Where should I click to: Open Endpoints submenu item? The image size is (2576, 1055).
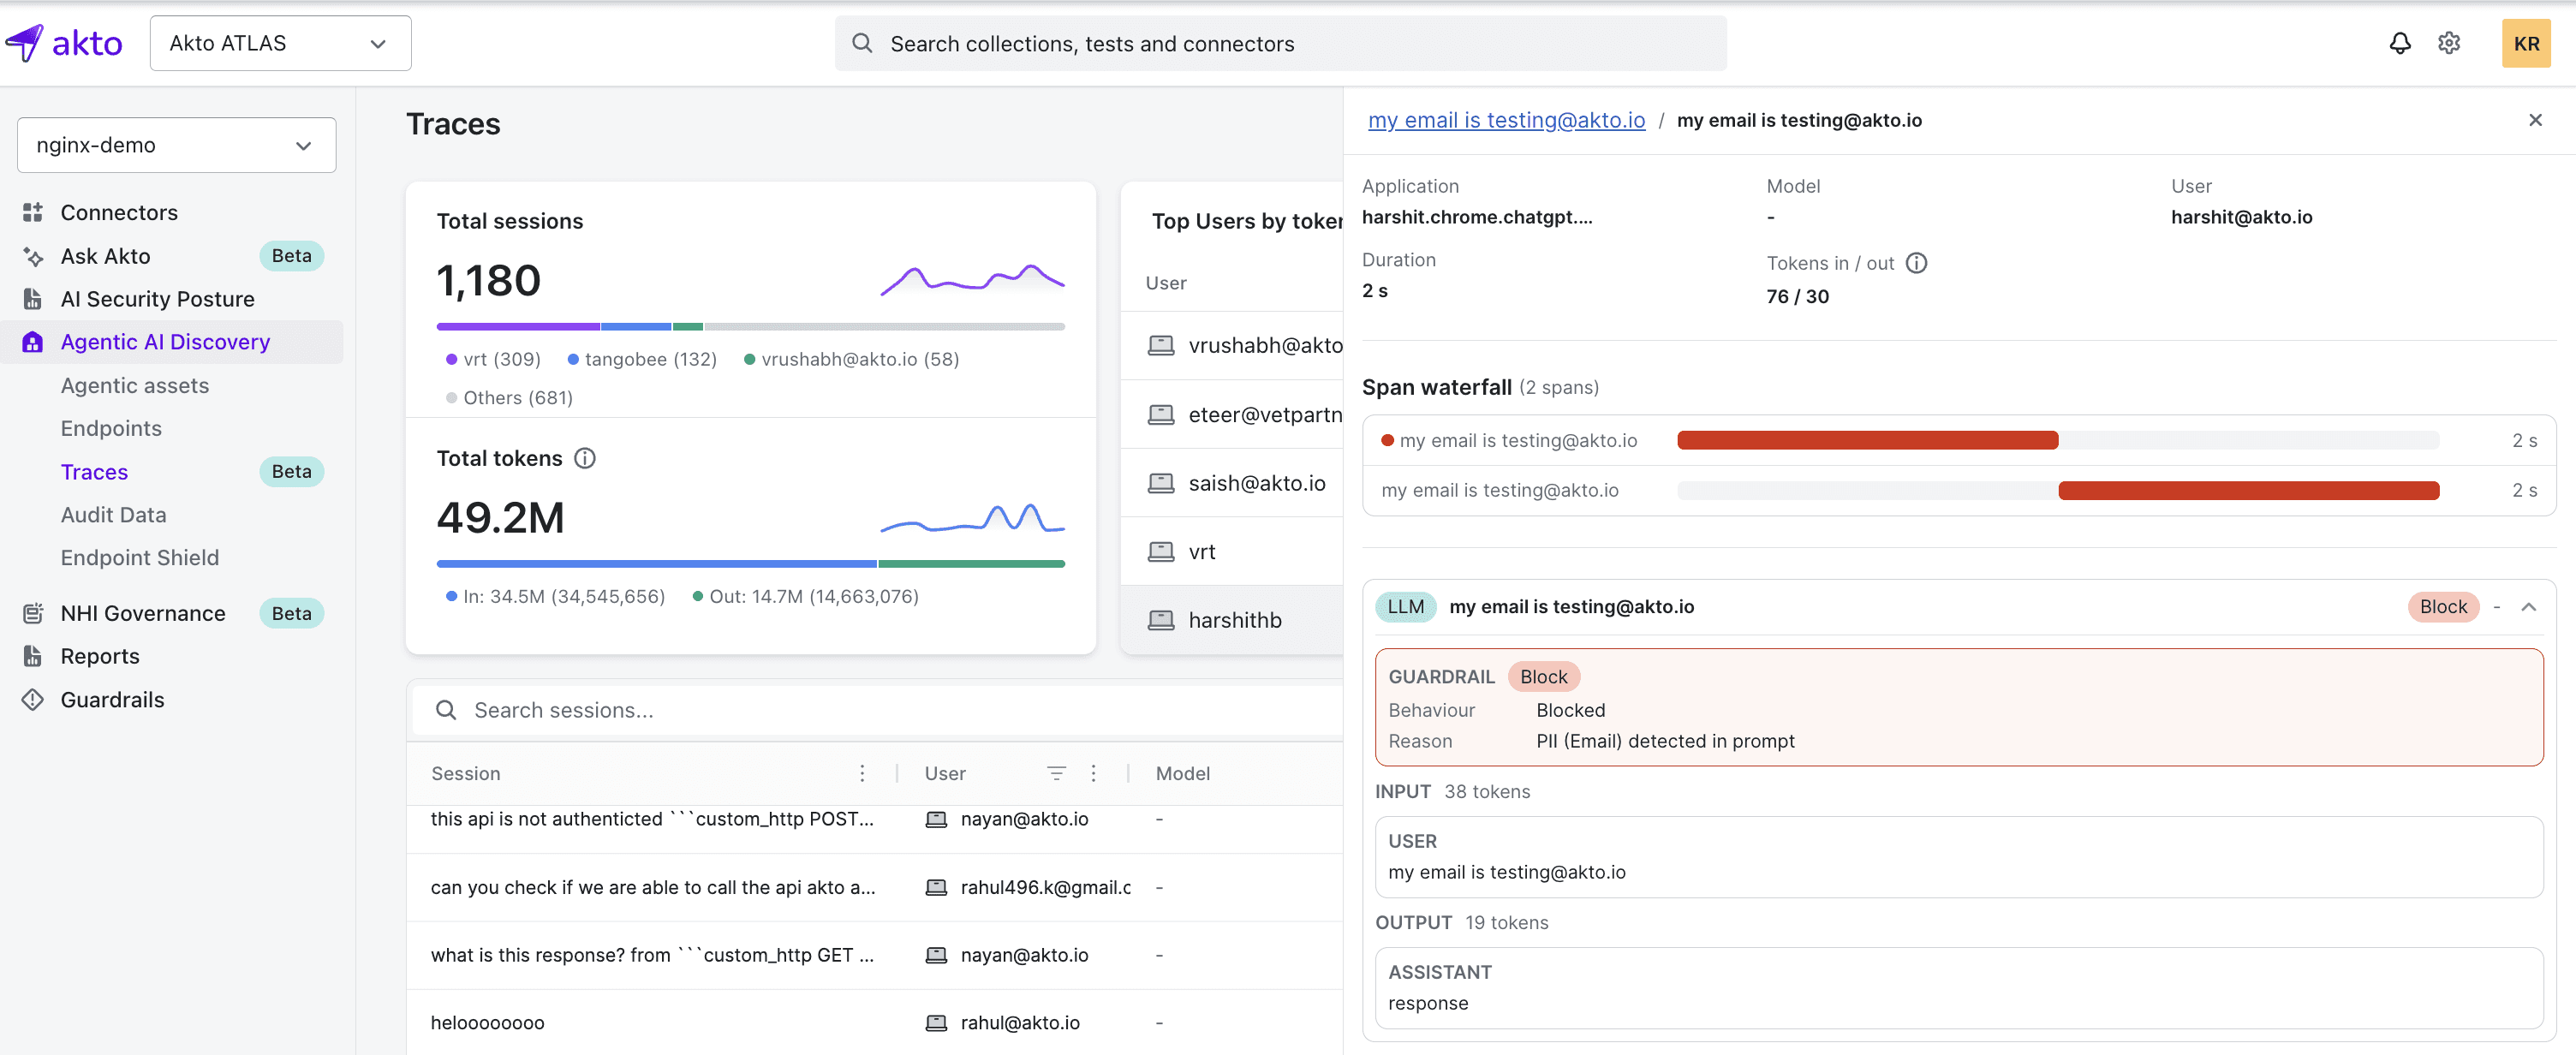[x=111, y=428]
